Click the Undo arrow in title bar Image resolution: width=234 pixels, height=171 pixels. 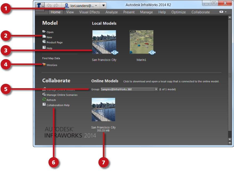[x=49, y=6]
